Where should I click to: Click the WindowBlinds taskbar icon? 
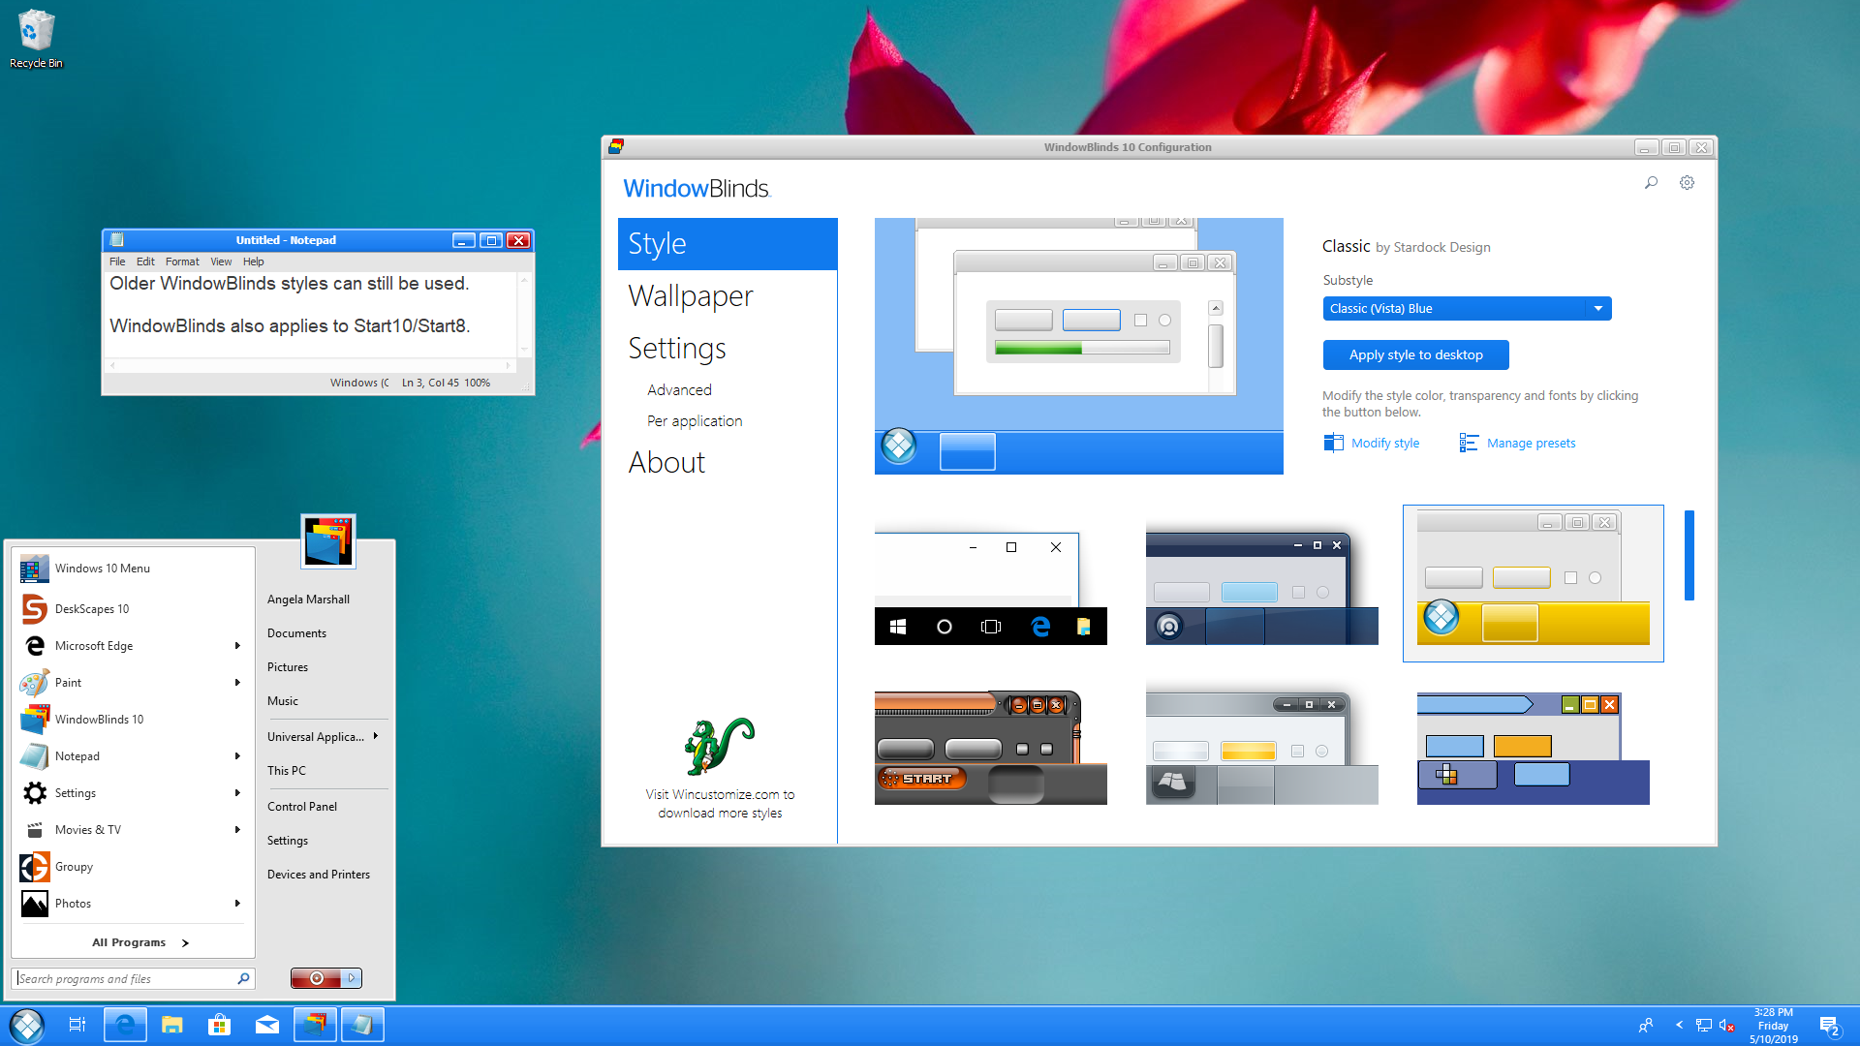tap(314, 1026)
